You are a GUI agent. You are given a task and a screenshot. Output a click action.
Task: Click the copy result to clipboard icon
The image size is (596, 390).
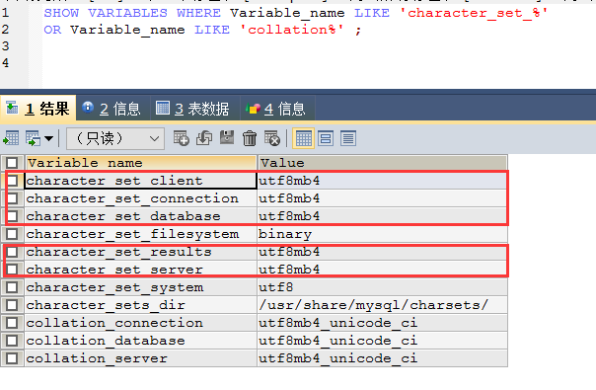[x=34, y=138]
